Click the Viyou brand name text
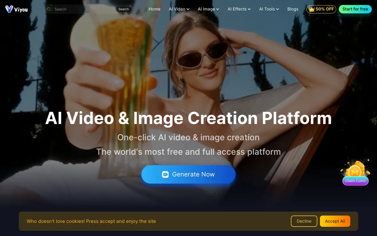The image size is (377, 236). point(21,10)
